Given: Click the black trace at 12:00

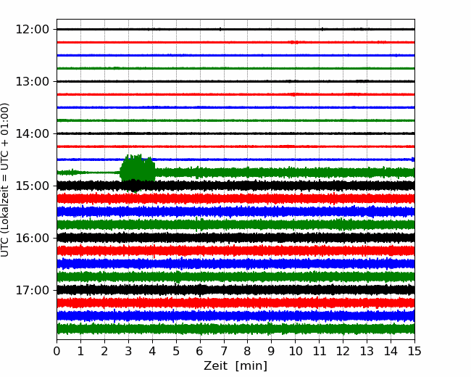Looking at the screenshot, I should 236,29.
